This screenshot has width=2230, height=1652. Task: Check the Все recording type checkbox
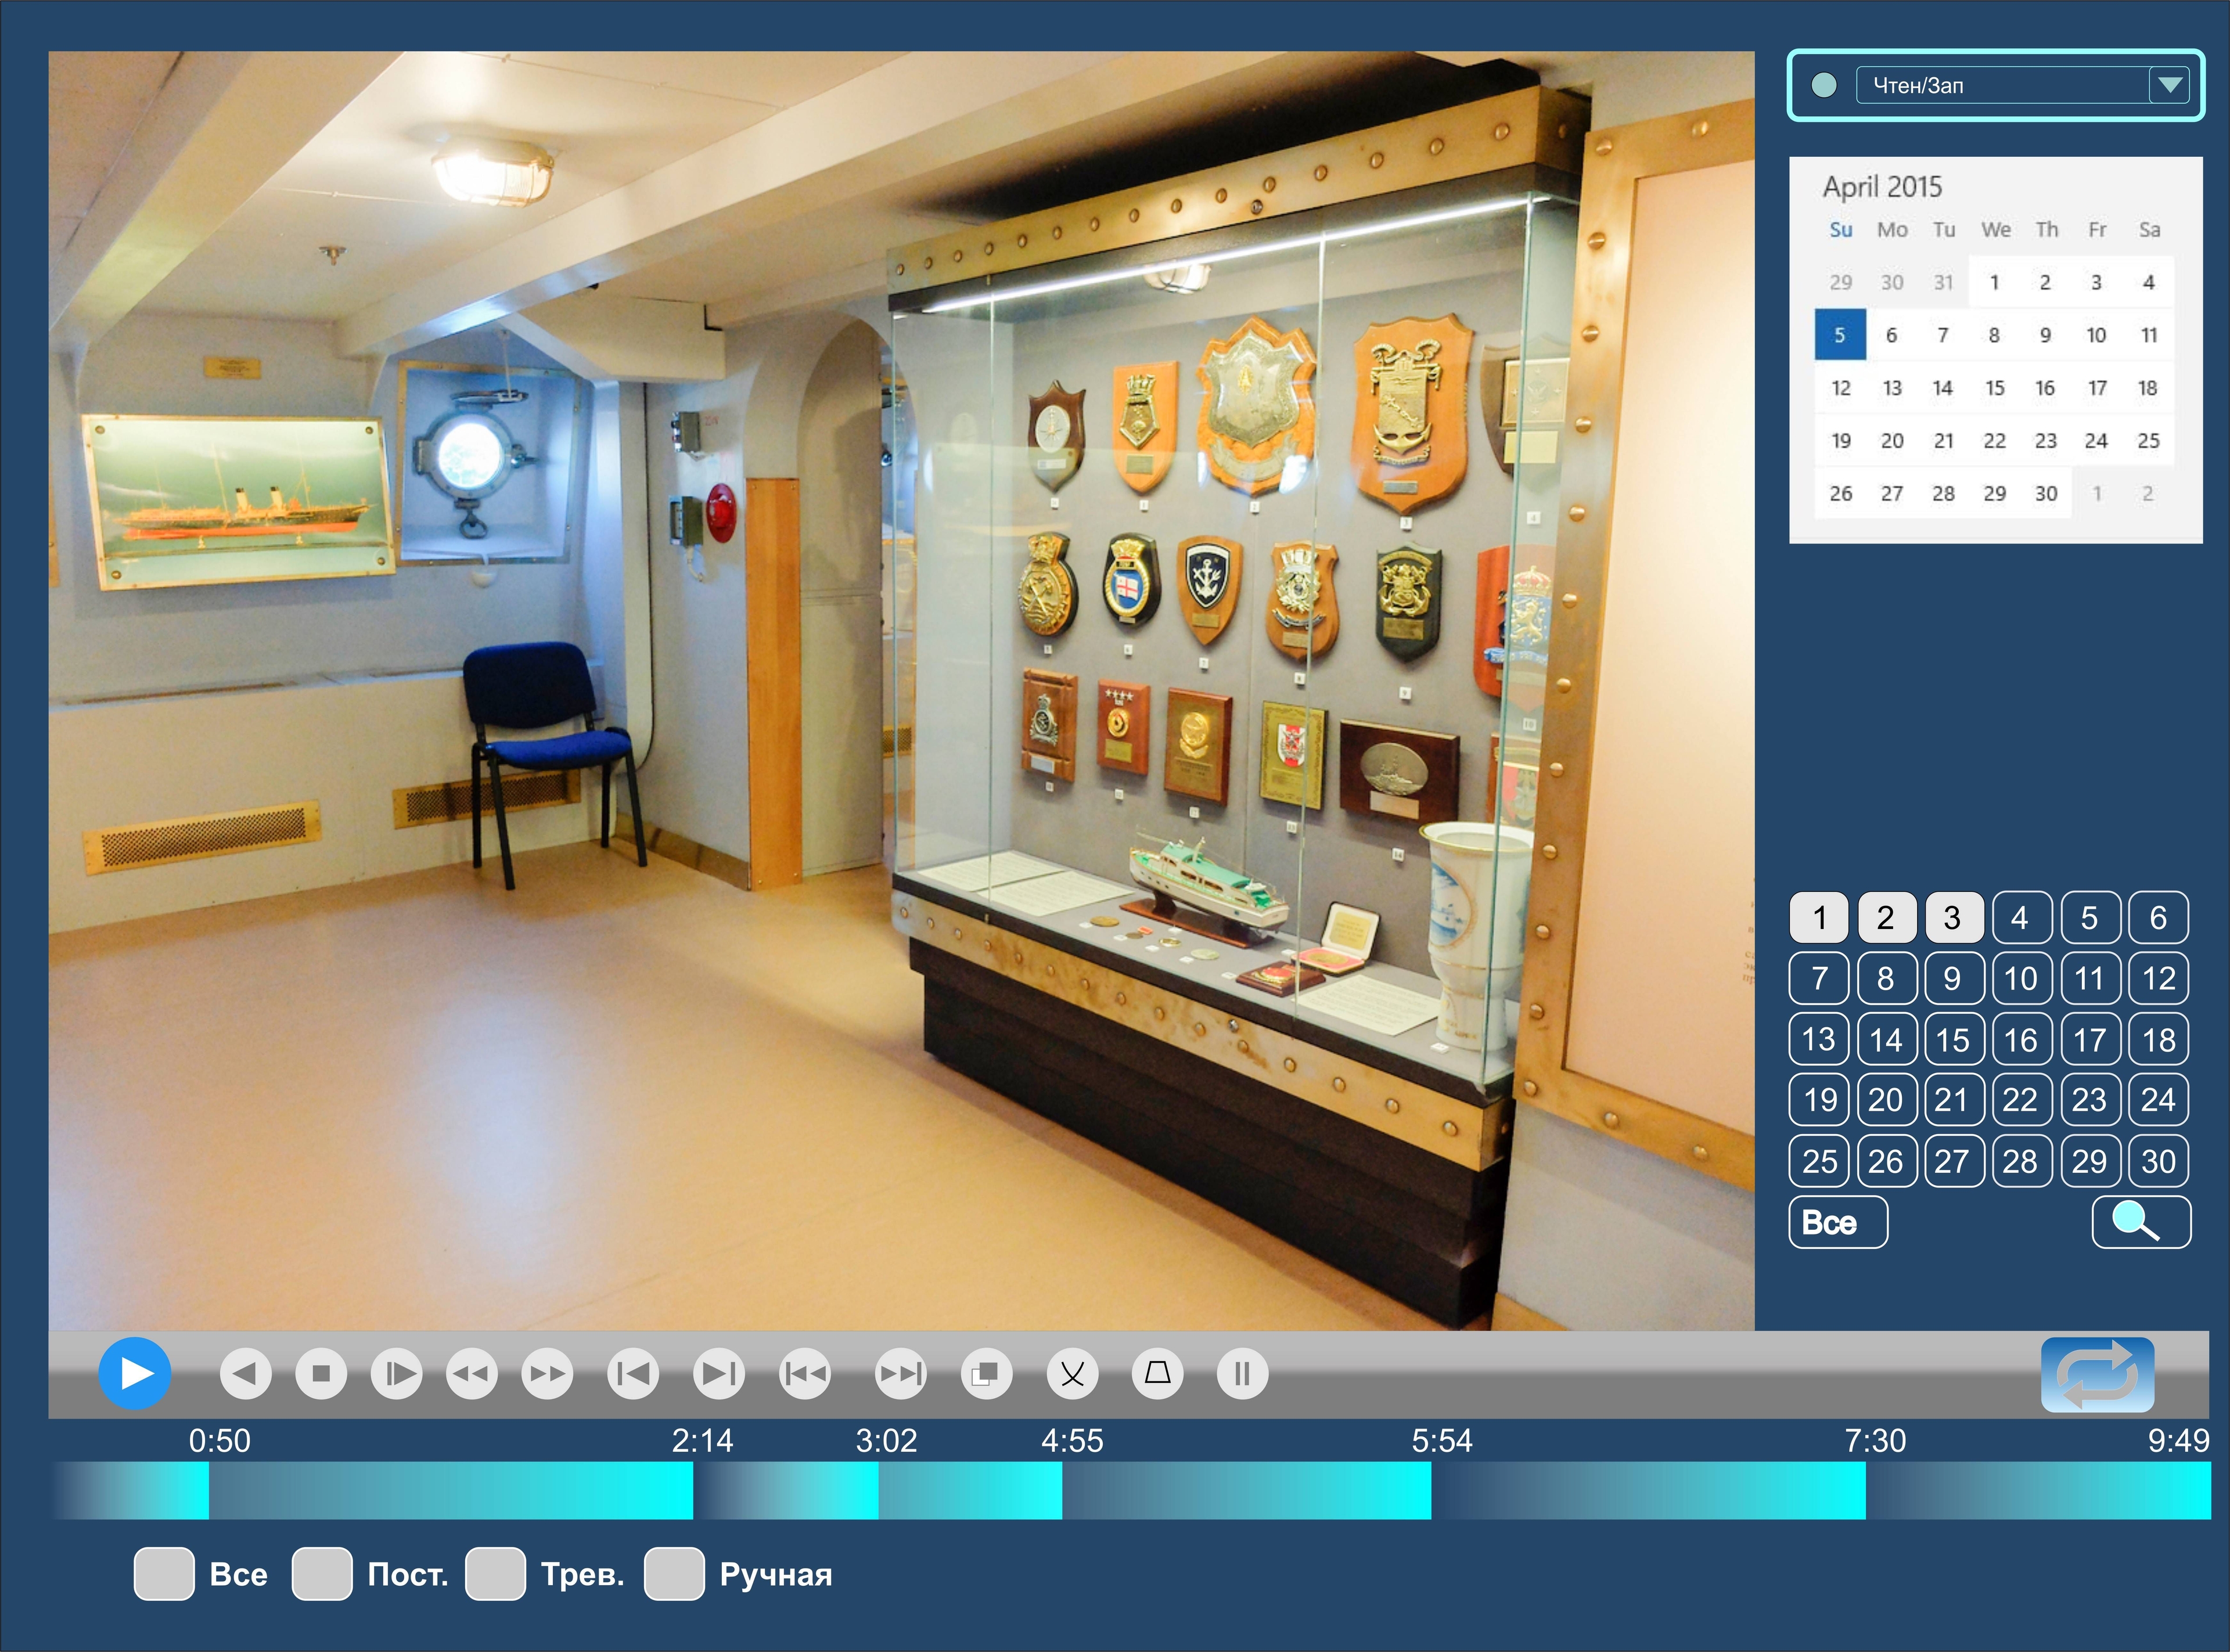164,1574
